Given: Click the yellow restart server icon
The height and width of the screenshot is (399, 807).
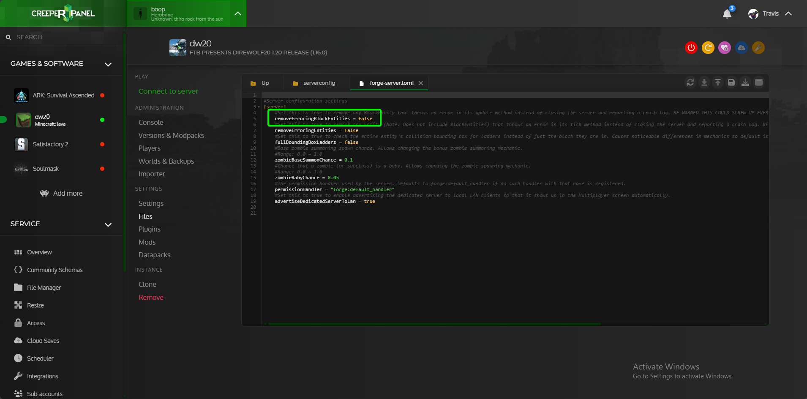Looking at the screenshot, I should click(708, 48).
